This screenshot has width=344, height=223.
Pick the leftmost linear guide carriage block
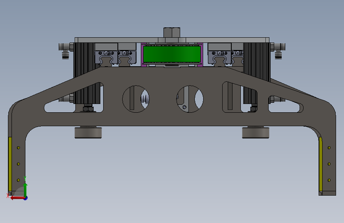click(106, 57)
